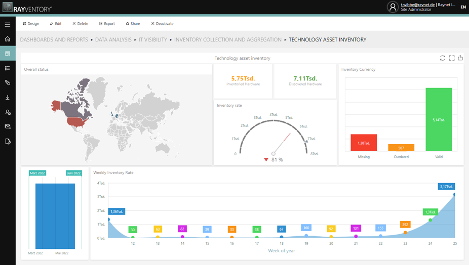Go to the IT Visibility breadcrumb
The width and height of the screenshot is (469, 265).
pyautogui.click(x=152, y=39)
